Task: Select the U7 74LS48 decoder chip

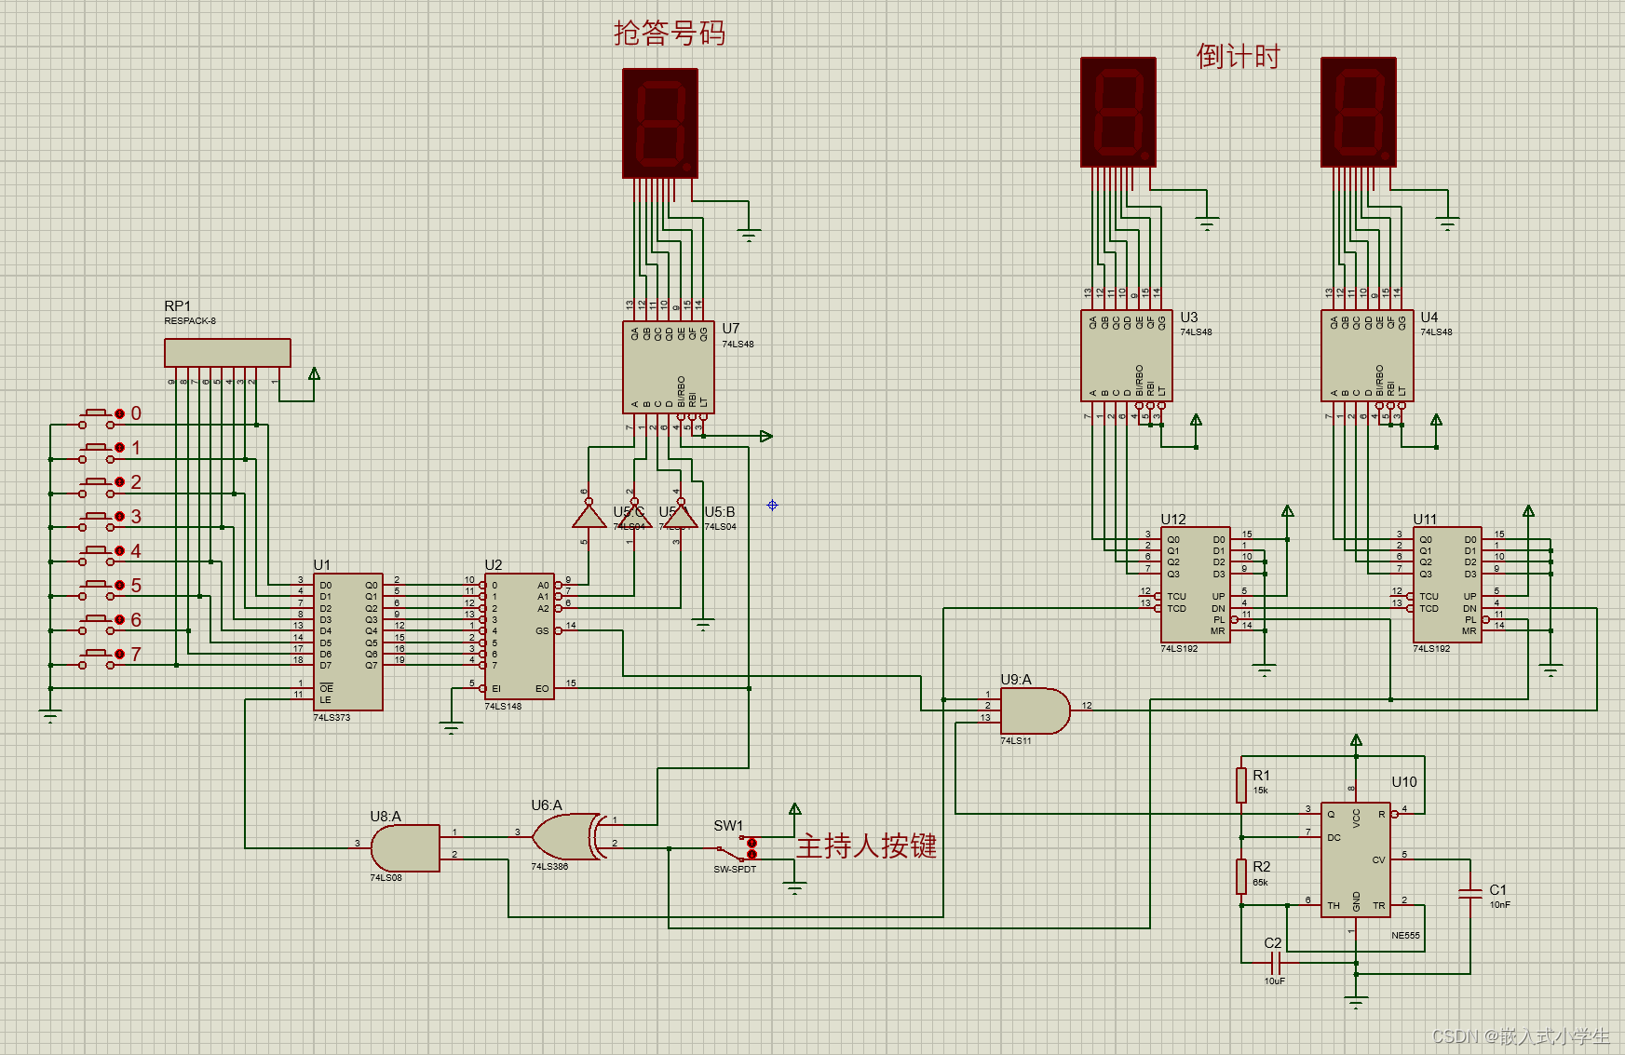Action: pos(669,367)
